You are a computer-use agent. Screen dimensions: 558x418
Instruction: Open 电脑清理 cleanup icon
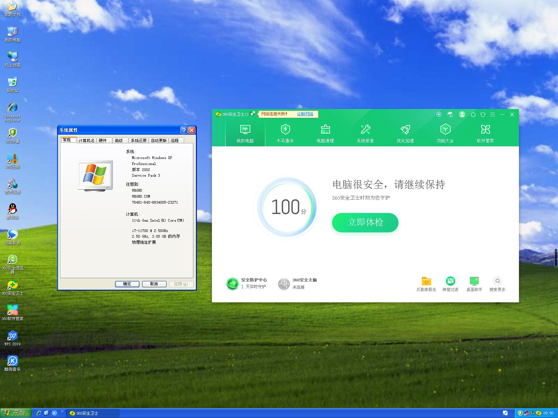[x=325, y=129]
